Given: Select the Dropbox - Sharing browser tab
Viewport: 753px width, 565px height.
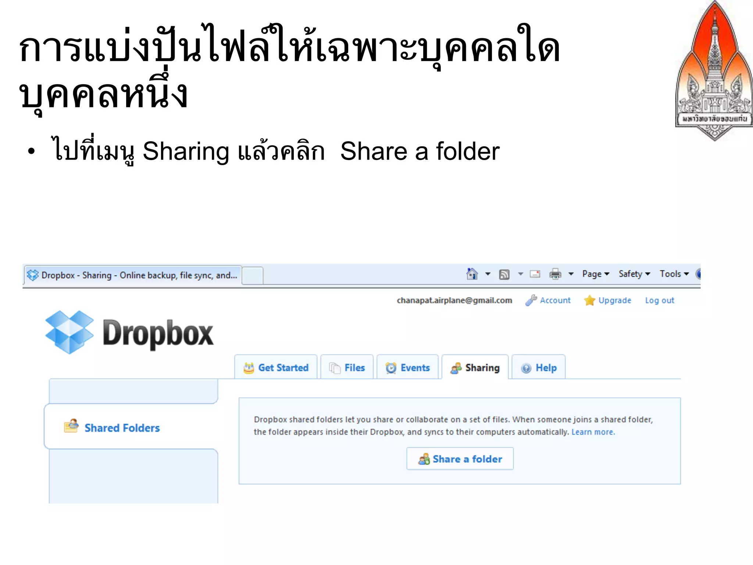Looking at the screenshot, I should pos(133,275).
